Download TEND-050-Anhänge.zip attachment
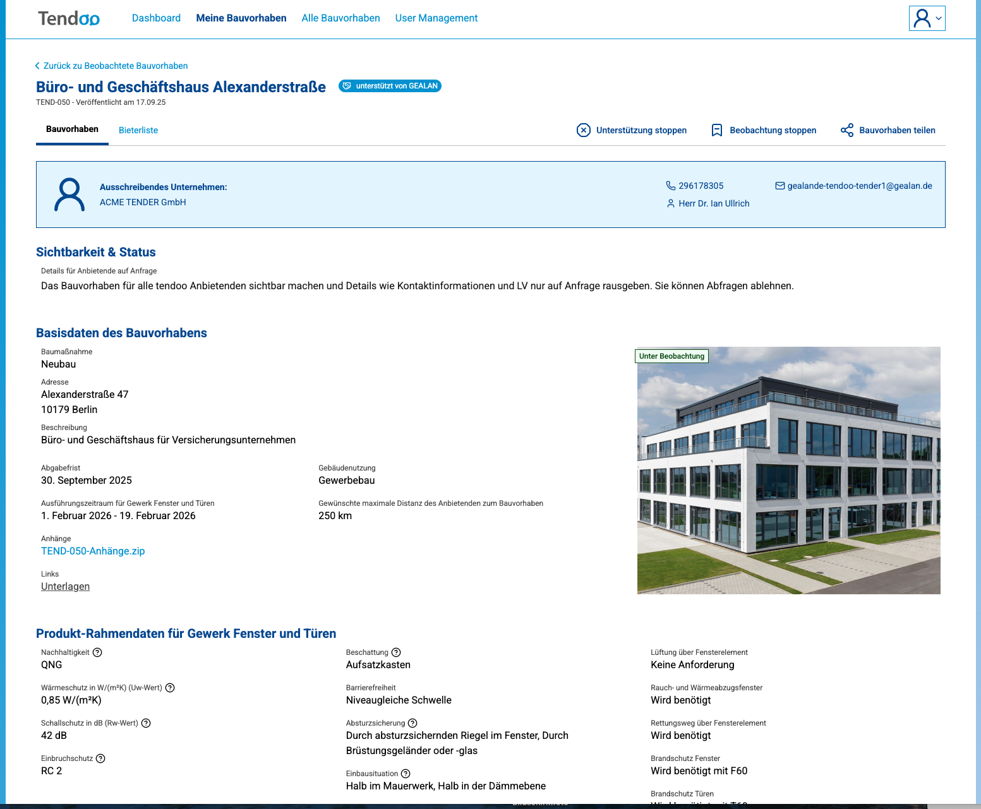 [92, 551]
